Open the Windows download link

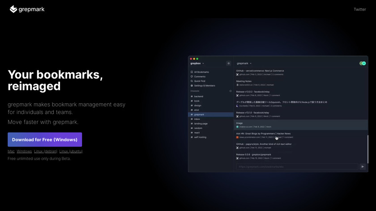tap(24, 152)
